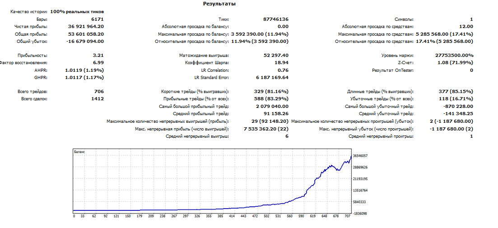The height and width of the screenshot is (228, 498).
Task: Click the 'Чистая прибыль:' label
Action: pyautogui.click(x=31, y=27)
